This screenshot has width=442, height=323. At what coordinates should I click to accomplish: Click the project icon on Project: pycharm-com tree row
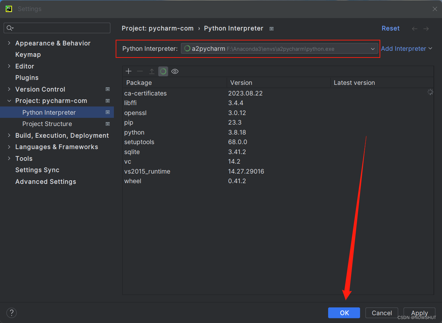point(107,101)
